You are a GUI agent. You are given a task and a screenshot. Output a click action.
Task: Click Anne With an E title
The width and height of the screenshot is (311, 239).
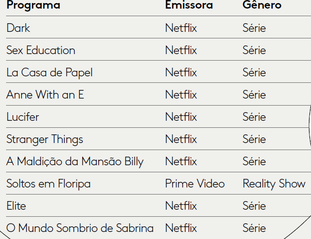45,94
